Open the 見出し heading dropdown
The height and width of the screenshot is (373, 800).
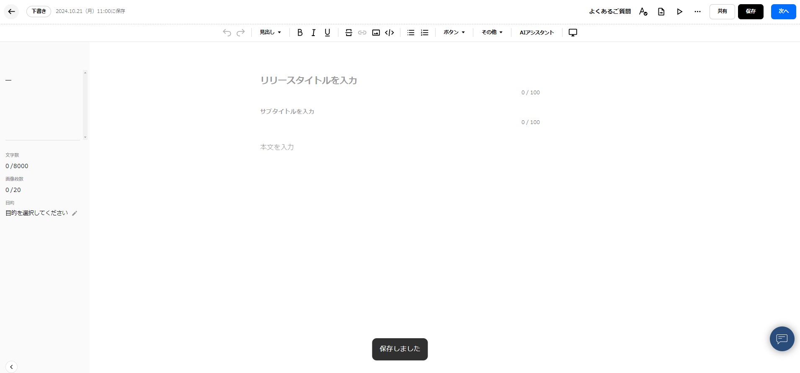coord(271,32)
